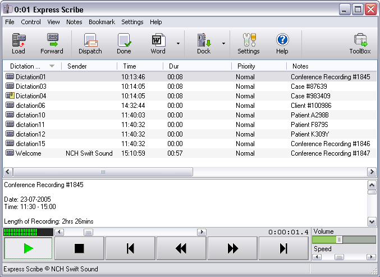
Task: Click the cassette icon next to dictation15
Action: [10, 144]
